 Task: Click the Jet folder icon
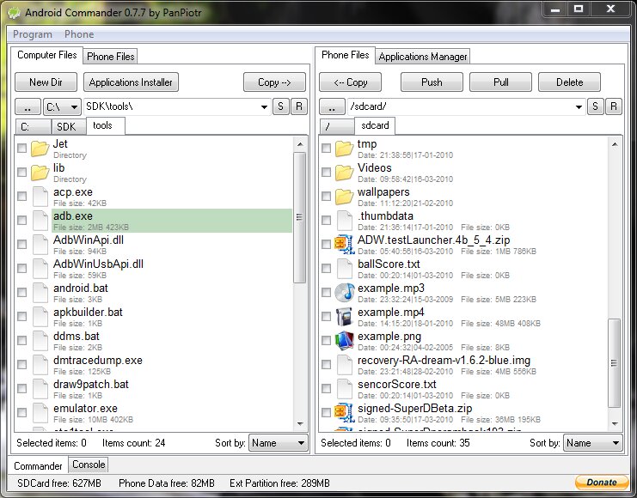tap(40, 149)
